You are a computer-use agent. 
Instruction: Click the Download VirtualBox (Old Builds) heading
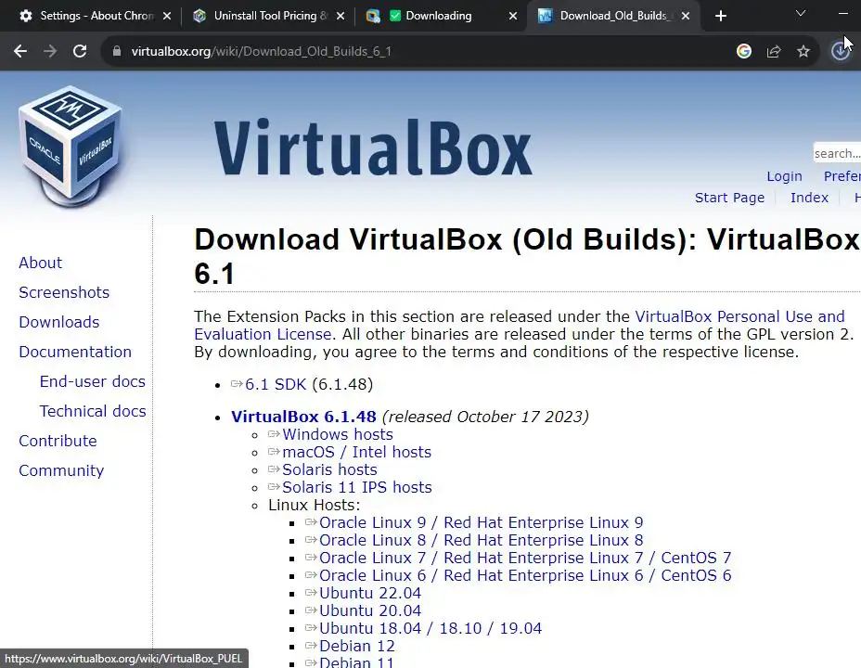pyautogui.click(x=526, y=256)
